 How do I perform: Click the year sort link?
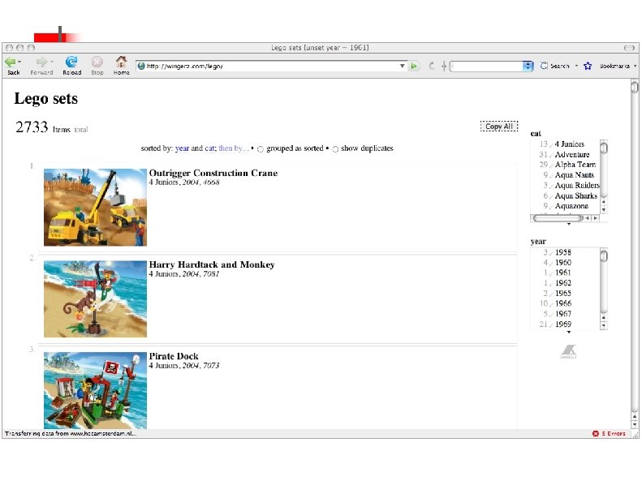(182, 148)
